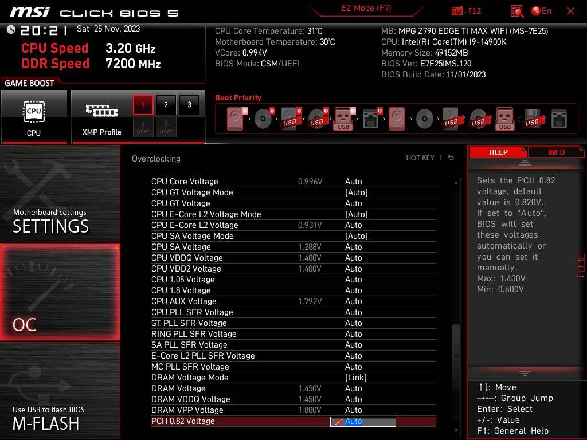587x440 pixels.
Task: Enable XMP Profile 2
Action: tap(166, 104)
